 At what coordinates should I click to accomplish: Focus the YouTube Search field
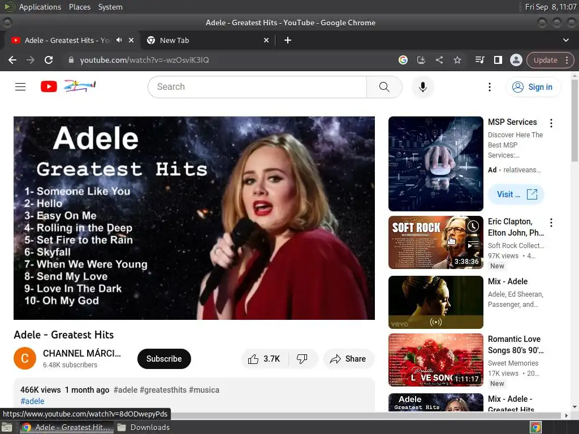point(257,86)
